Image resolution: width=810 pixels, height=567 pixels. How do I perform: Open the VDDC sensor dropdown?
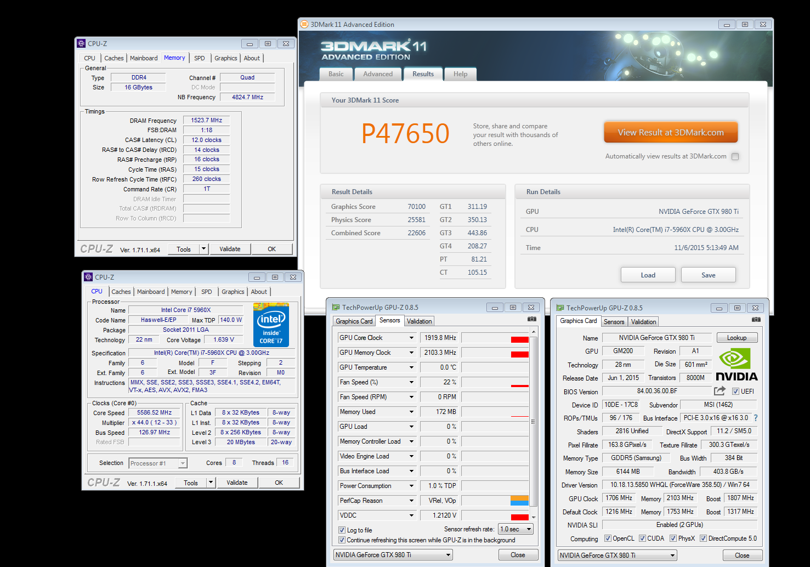click(x=411, y=515)
